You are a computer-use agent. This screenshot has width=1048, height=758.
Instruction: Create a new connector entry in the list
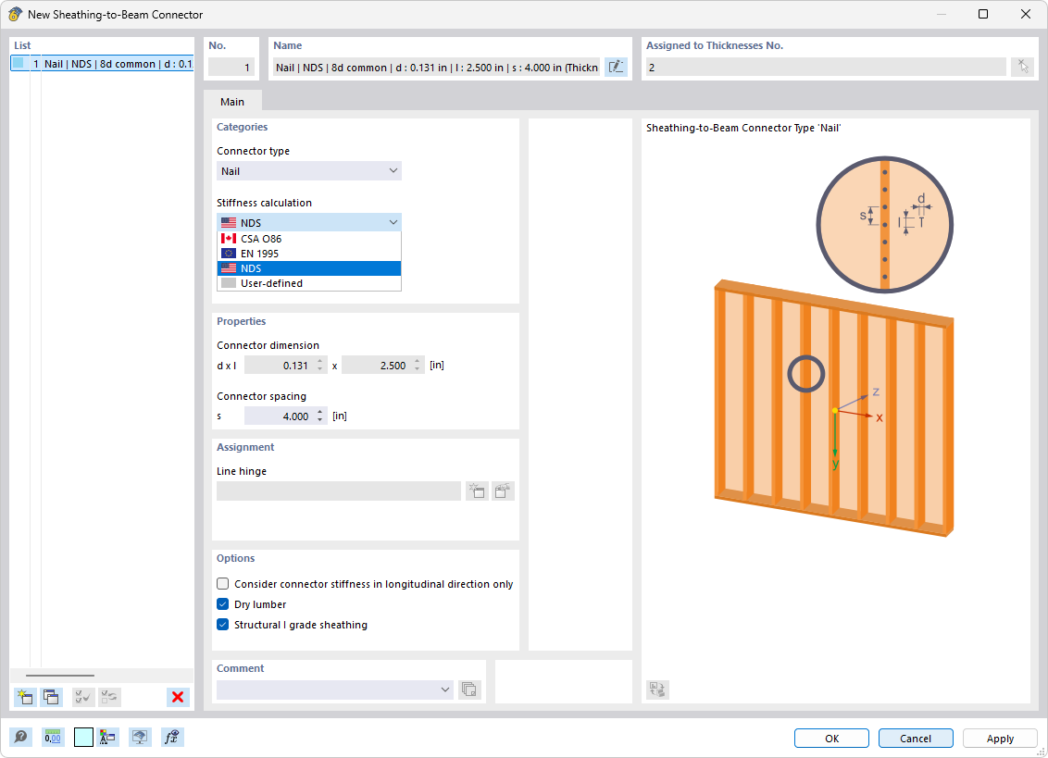(25, 697)
